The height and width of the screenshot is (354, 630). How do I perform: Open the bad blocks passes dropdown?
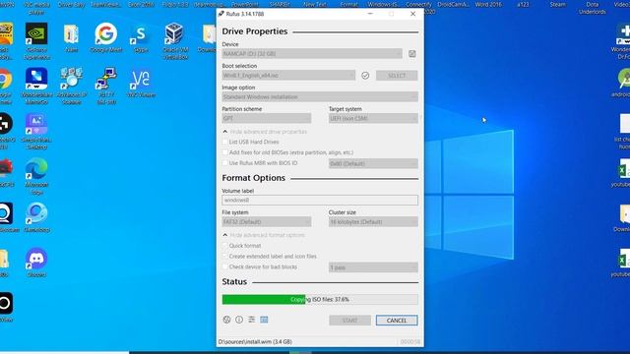tap(373, 267)
